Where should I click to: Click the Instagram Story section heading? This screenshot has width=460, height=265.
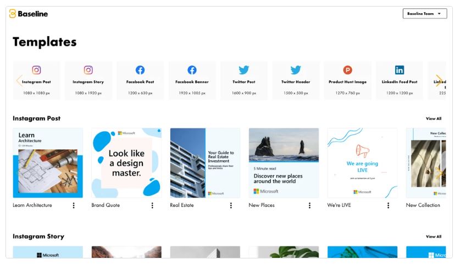(38, 236)
